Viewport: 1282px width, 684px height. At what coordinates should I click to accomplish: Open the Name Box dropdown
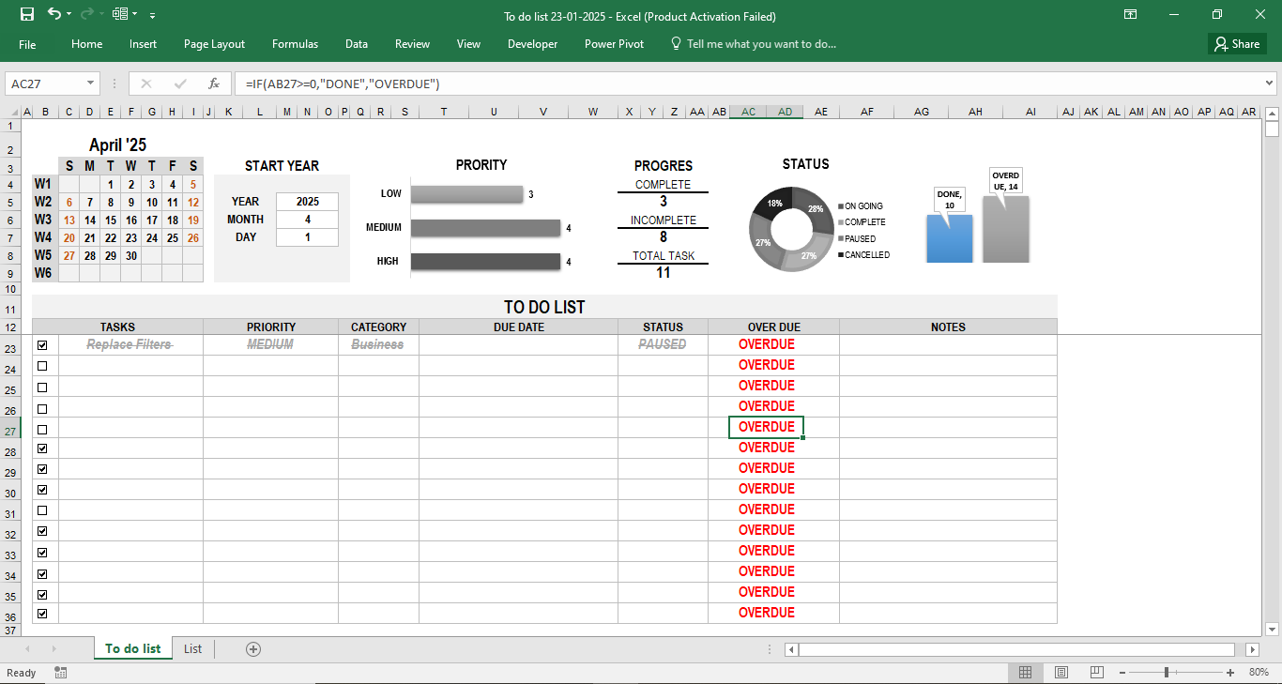point(92,83)
